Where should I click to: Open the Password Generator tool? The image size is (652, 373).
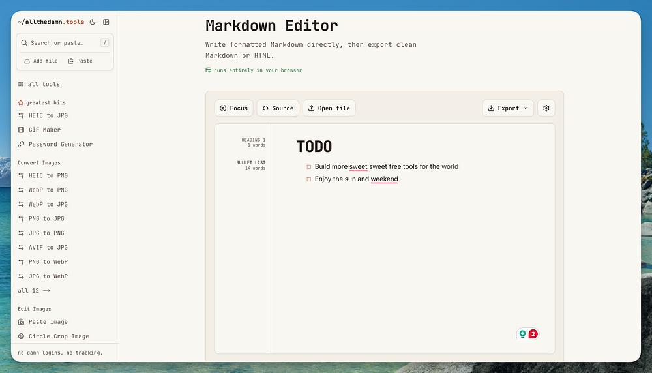[55, 144]
